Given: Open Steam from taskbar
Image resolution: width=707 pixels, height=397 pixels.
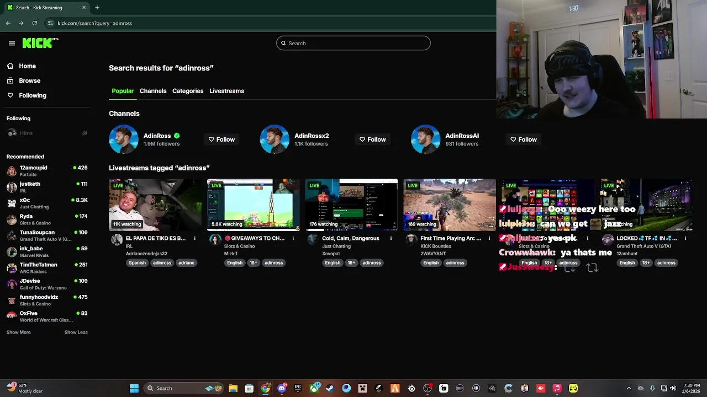Looking at the screenshot, I should tap(330, 388).
